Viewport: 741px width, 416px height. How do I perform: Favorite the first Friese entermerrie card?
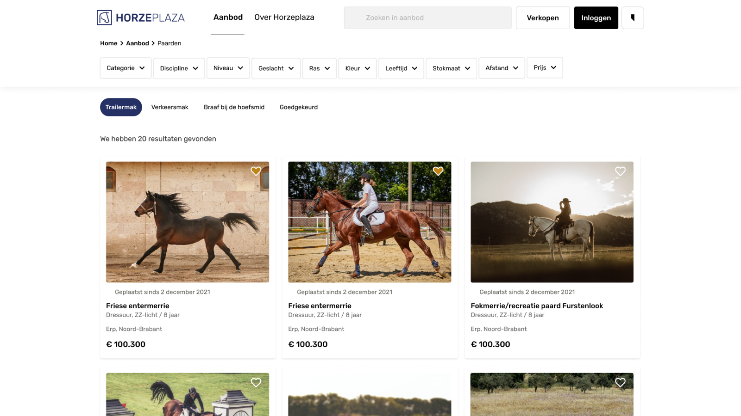256,171
